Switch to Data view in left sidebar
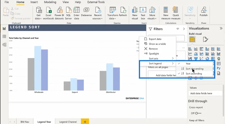225x124 pixels. (4, 37)
